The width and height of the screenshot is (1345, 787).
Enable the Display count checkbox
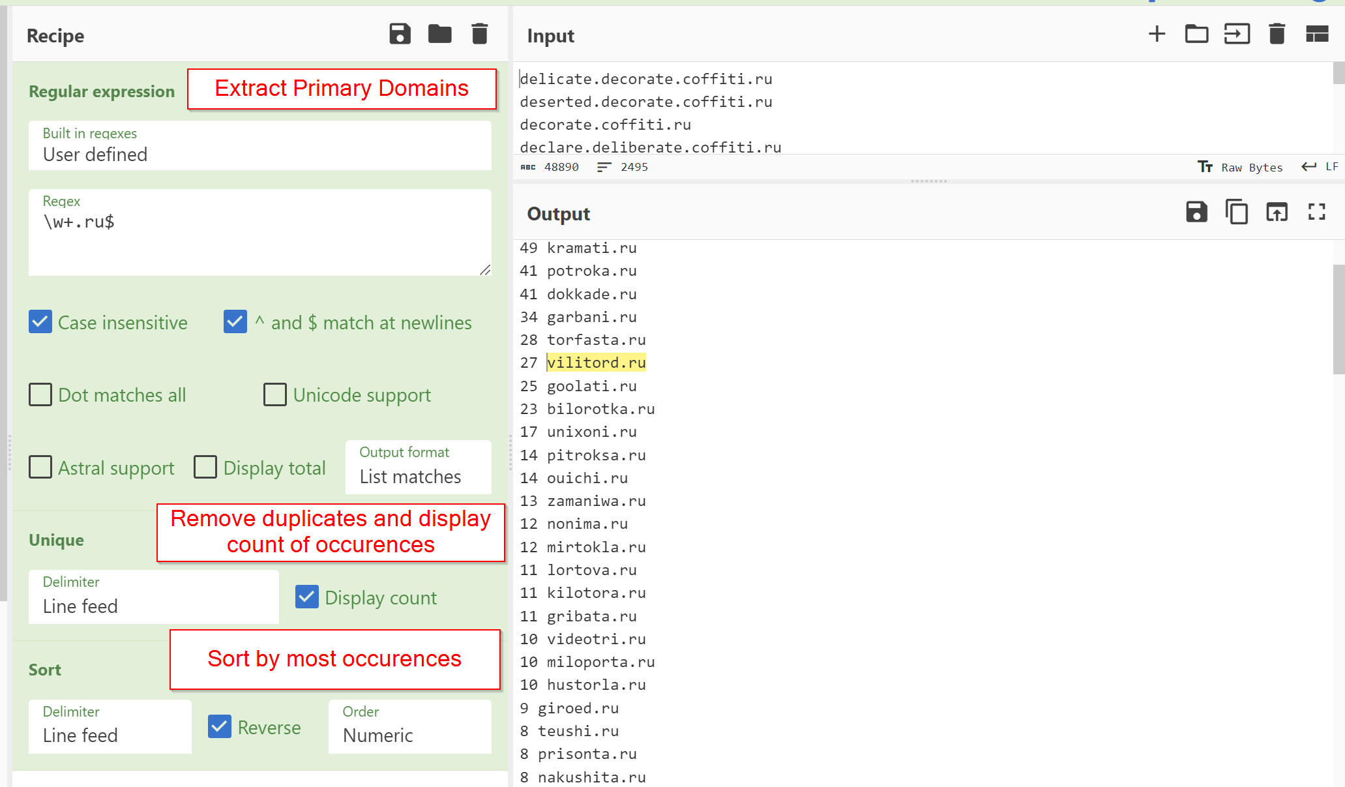pos(307,597)
